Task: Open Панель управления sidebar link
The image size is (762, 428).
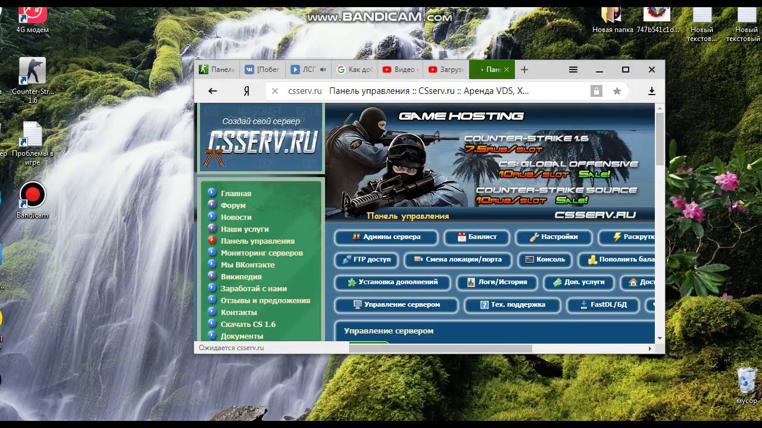Action: coord(257,241)
